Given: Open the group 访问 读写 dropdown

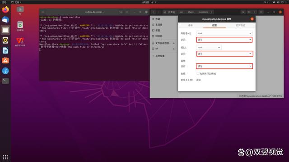Looking at the screenshot, I should click(224, 54).
